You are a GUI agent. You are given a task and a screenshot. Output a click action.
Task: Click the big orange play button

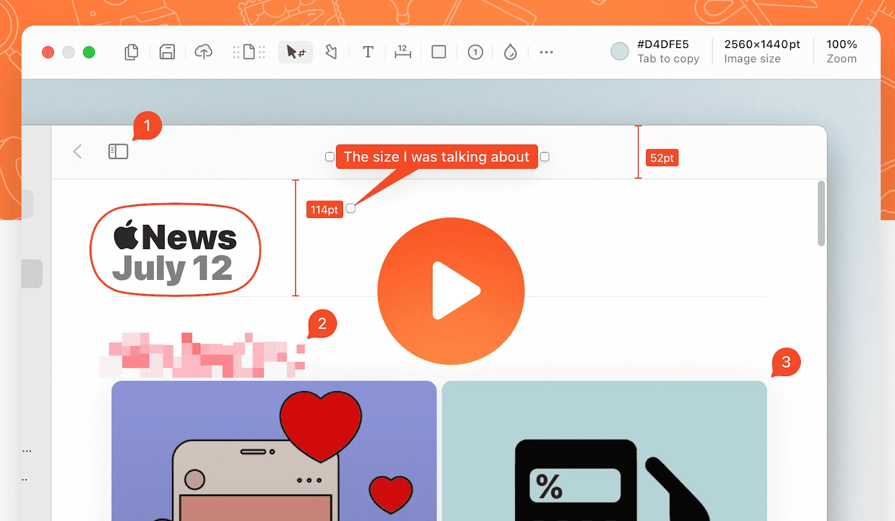point(451,291)
